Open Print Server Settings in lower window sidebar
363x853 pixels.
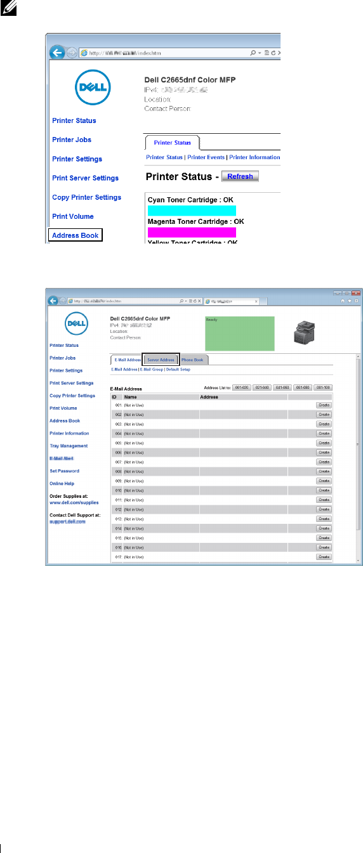tap(71, 383)
